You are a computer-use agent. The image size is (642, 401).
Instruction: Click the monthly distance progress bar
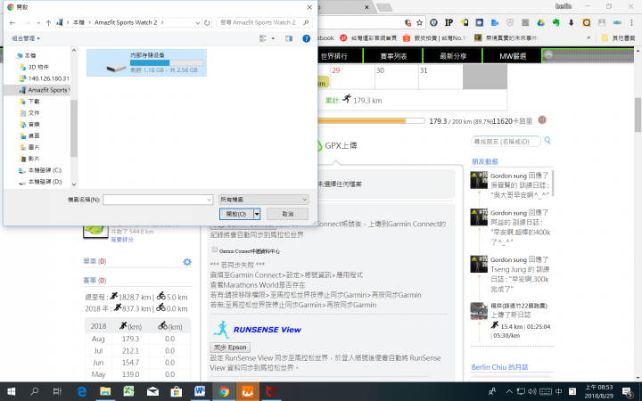tap(371, 120)
